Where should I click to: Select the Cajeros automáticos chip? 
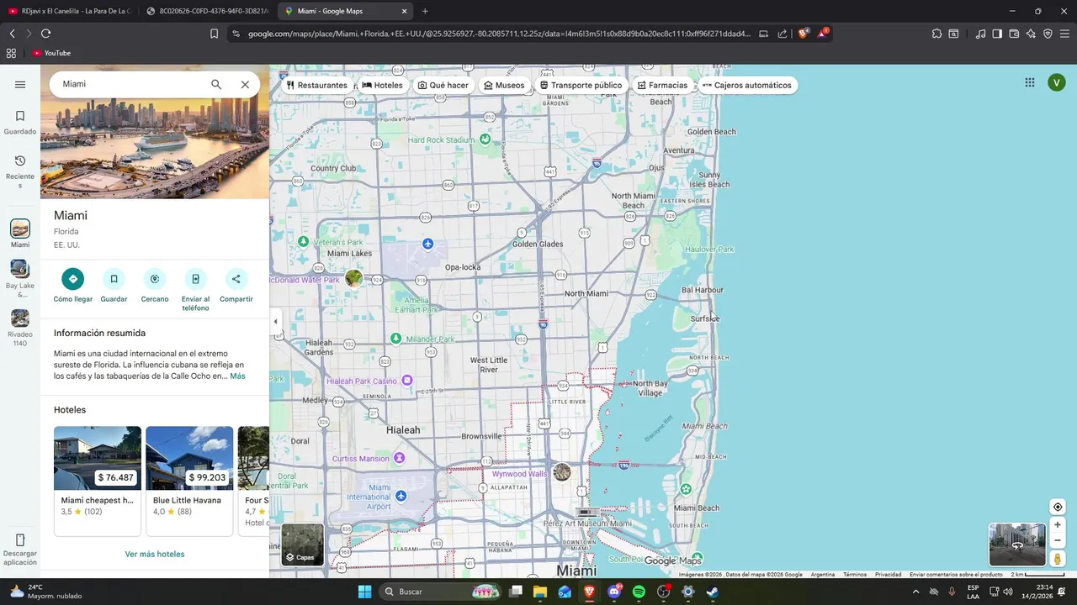(746, 85)
